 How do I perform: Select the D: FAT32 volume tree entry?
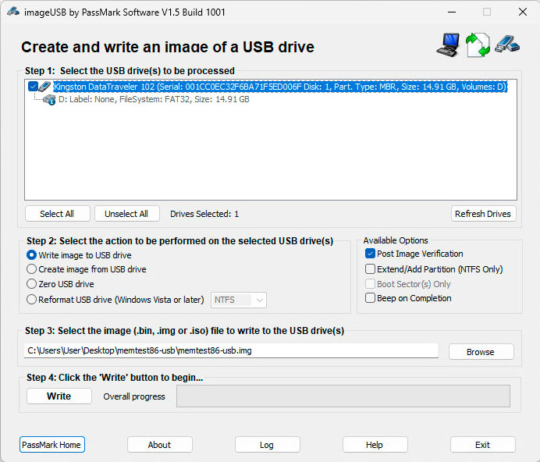click(x=154, y=100)
